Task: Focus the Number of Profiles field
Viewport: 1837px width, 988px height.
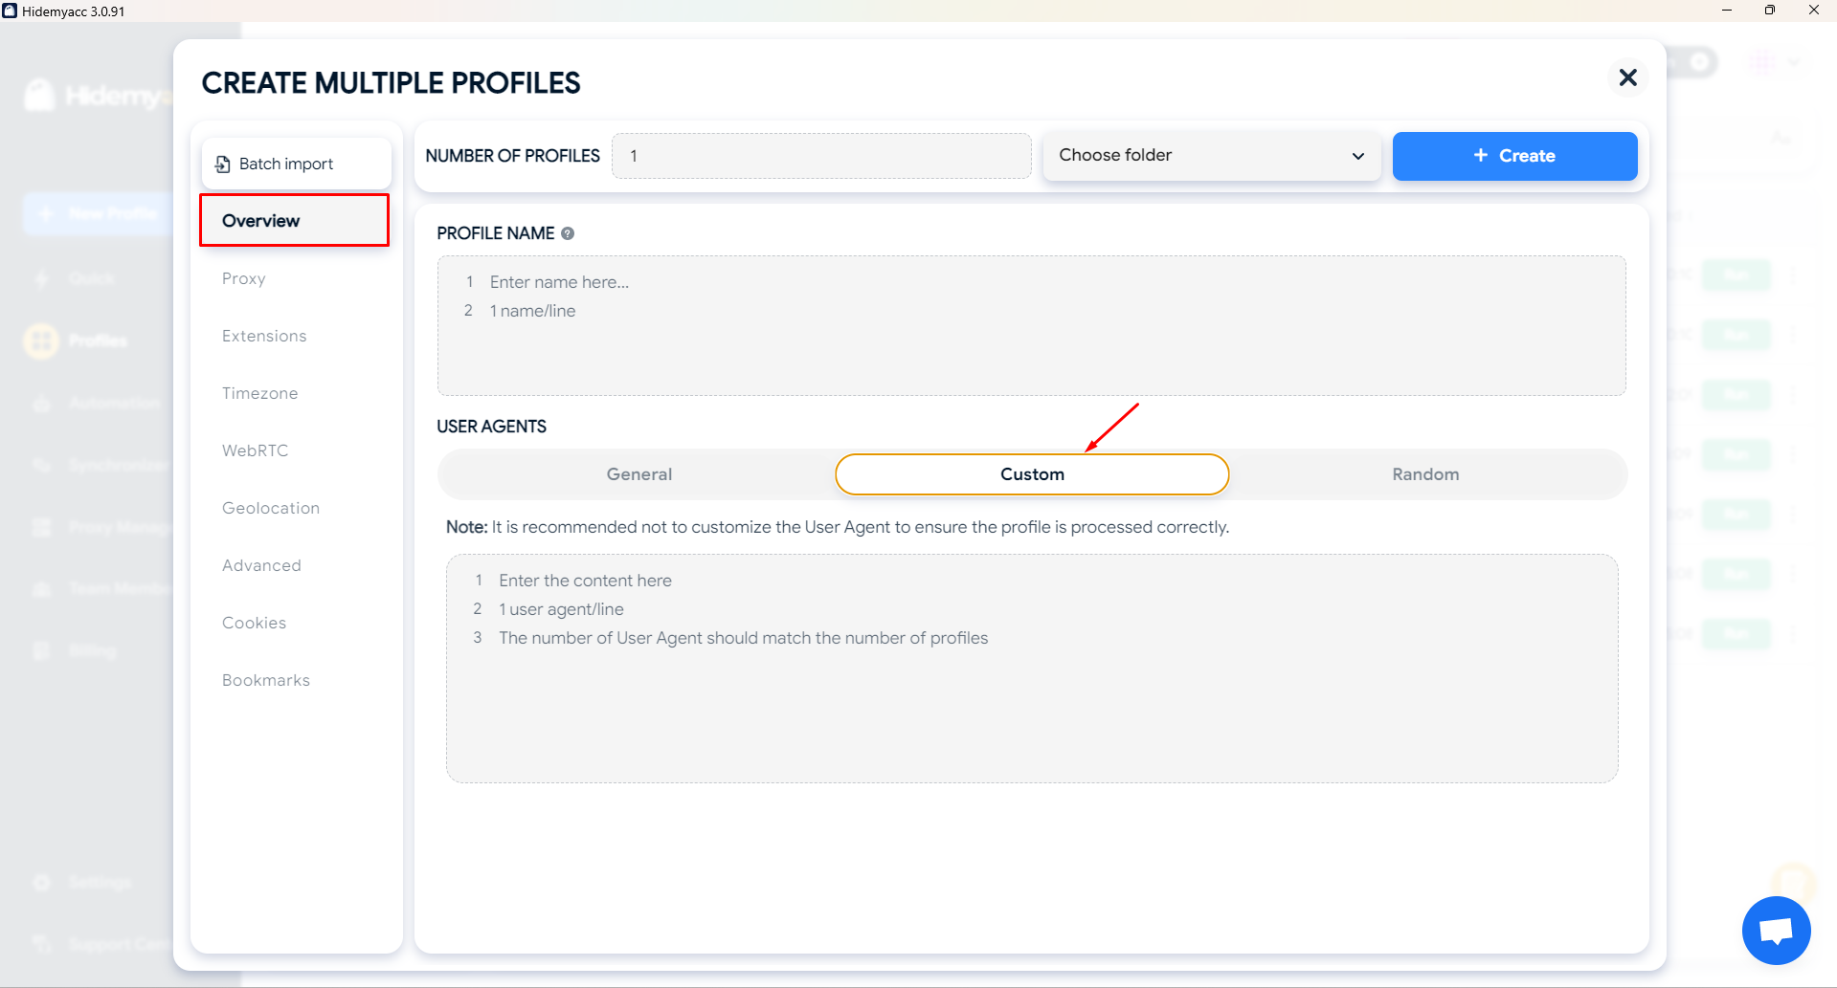Action: pyautogui.click(x=820, y=156)
